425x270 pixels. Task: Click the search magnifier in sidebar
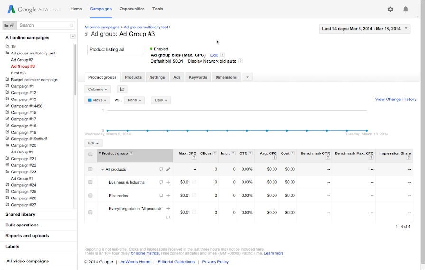click(72, 25)
